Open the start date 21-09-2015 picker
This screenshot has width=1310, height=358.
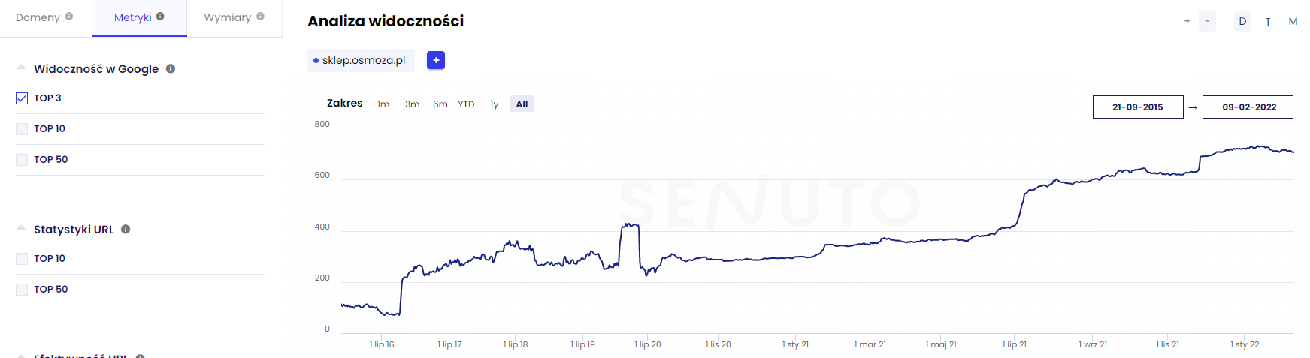point(1137,107)
